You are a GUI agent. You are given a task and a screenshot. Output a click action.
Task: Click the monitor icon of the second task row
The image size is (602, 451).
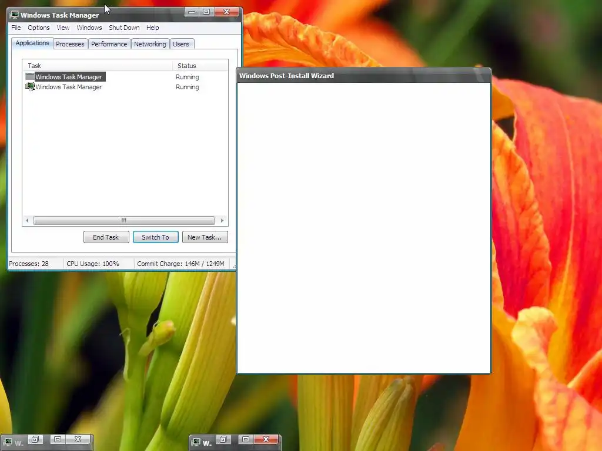click(29, 87)
